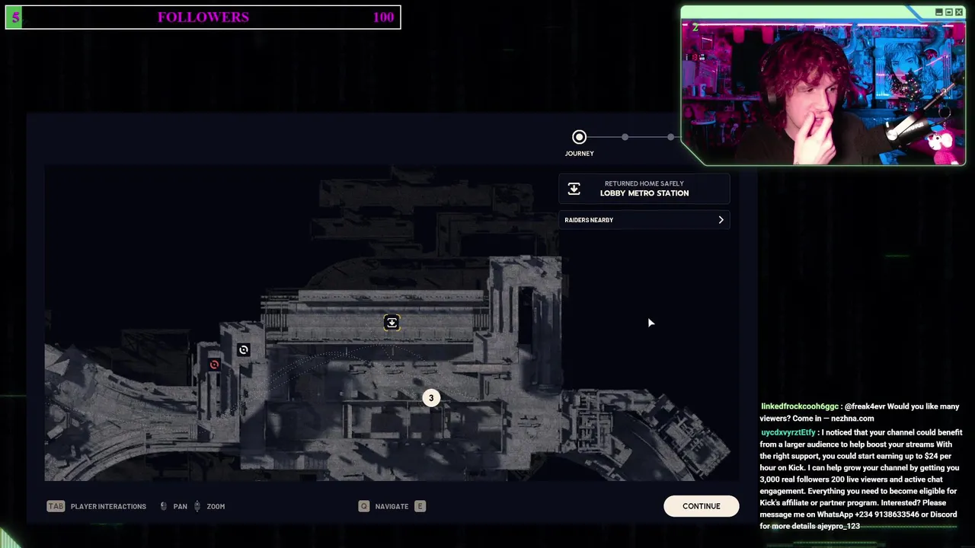Click the CONTINUE button
The width and height of the screenshot is (975, 548).
click(x=701, y=506)
